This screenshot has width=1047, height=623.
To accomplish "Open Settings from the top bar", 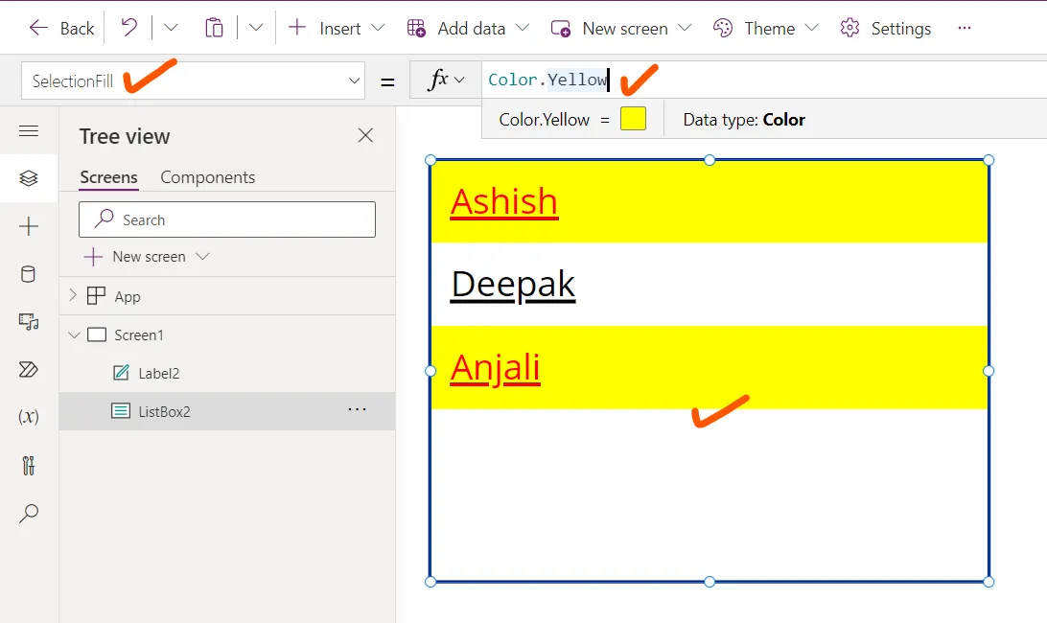I will coord(884,29).
